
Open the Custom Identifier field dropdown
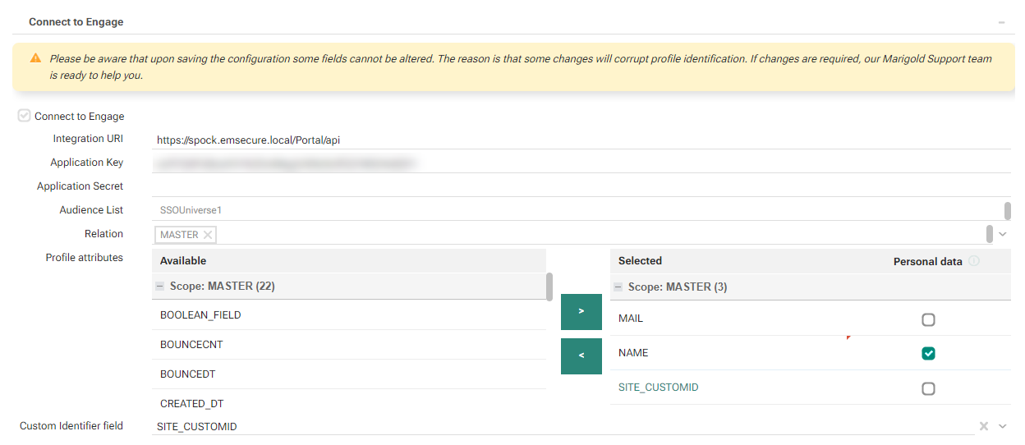point(1002,426)
